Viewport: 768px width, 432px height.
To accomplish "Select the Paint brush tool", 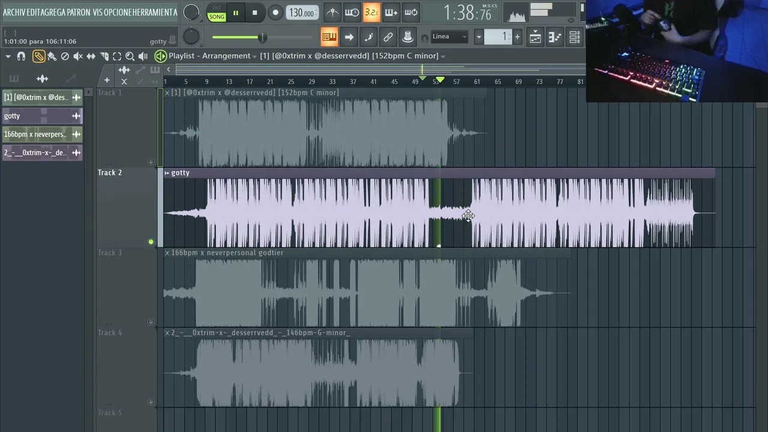I will [x=52, y=56].
